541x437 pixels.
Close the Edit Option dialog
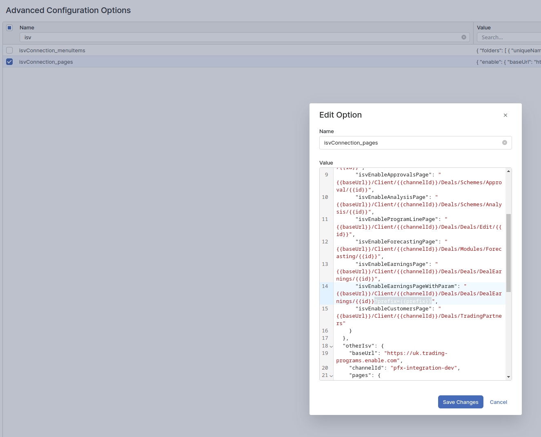505,115
